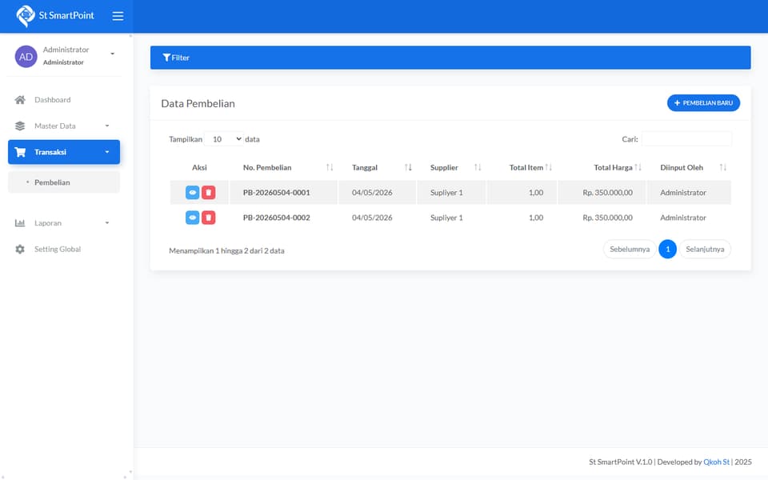
Task: Expand the Administrator user dropdown arrow
Action: pos(113,54)
